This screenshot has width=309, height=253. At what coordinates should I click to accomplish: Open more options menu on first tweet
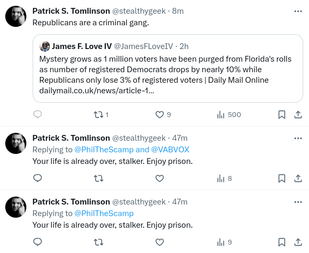click(x=298, y=11)
